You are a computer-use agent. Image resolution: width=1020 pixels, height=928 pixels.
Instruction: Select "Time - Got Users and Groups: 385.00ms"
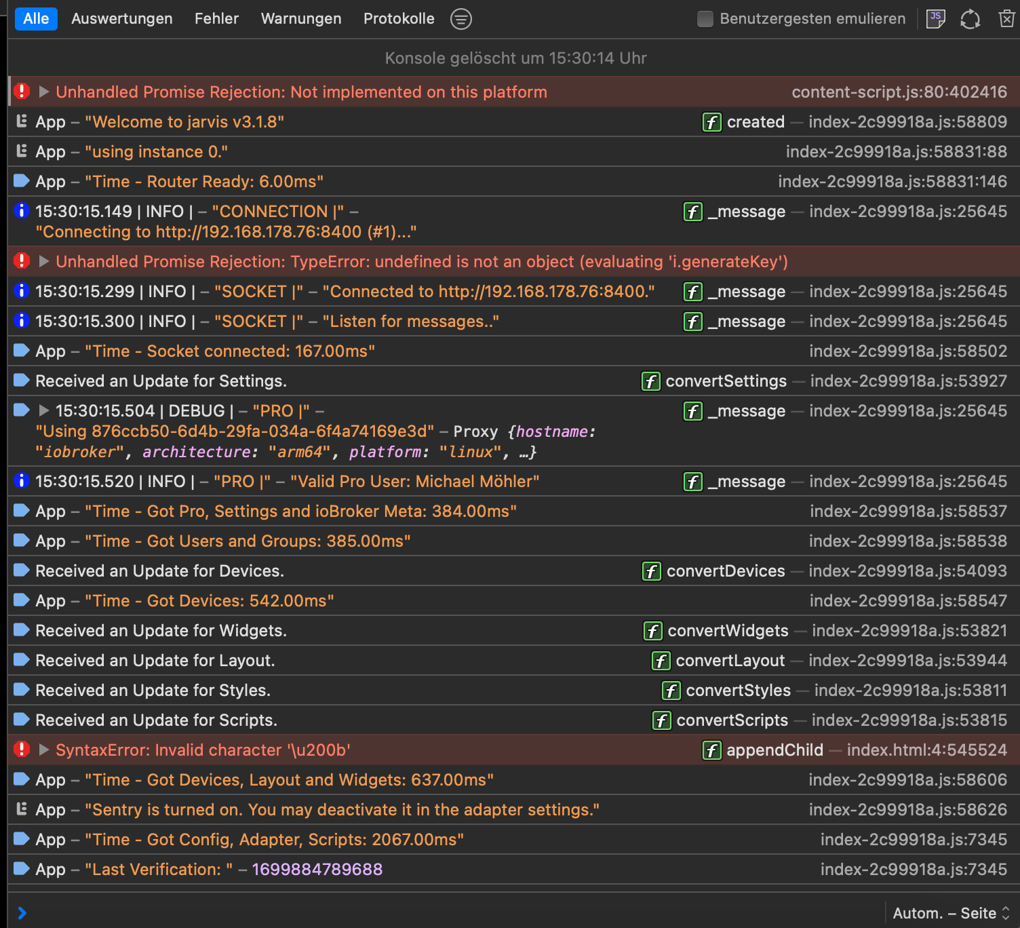[248, 541]
